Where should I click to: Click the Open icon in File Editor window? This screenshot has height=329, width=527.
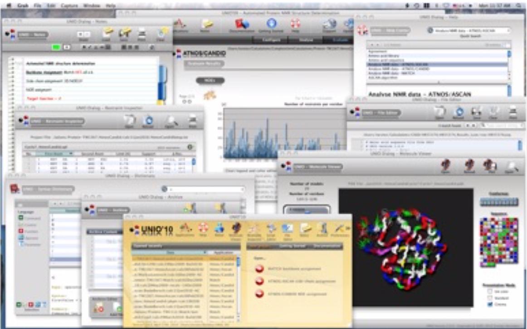point(439,112)
